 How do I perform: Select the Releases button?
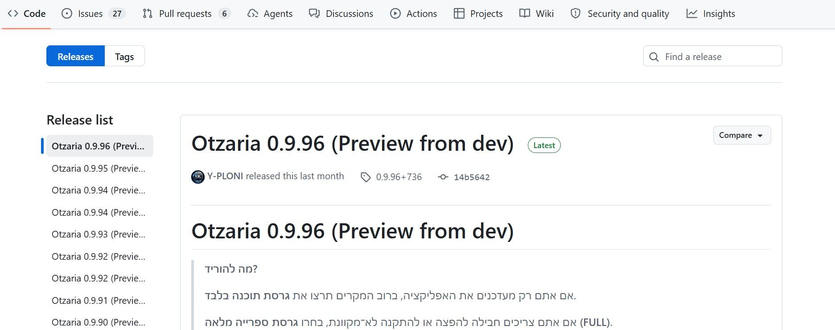pyautogui.click(x=75, y=56)
